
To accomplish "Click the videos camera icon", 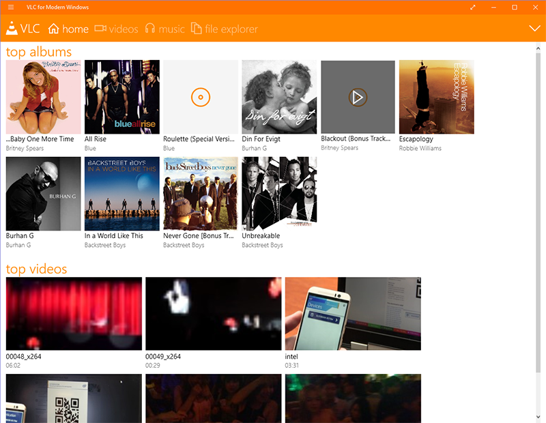I will [x=100, y=29].
